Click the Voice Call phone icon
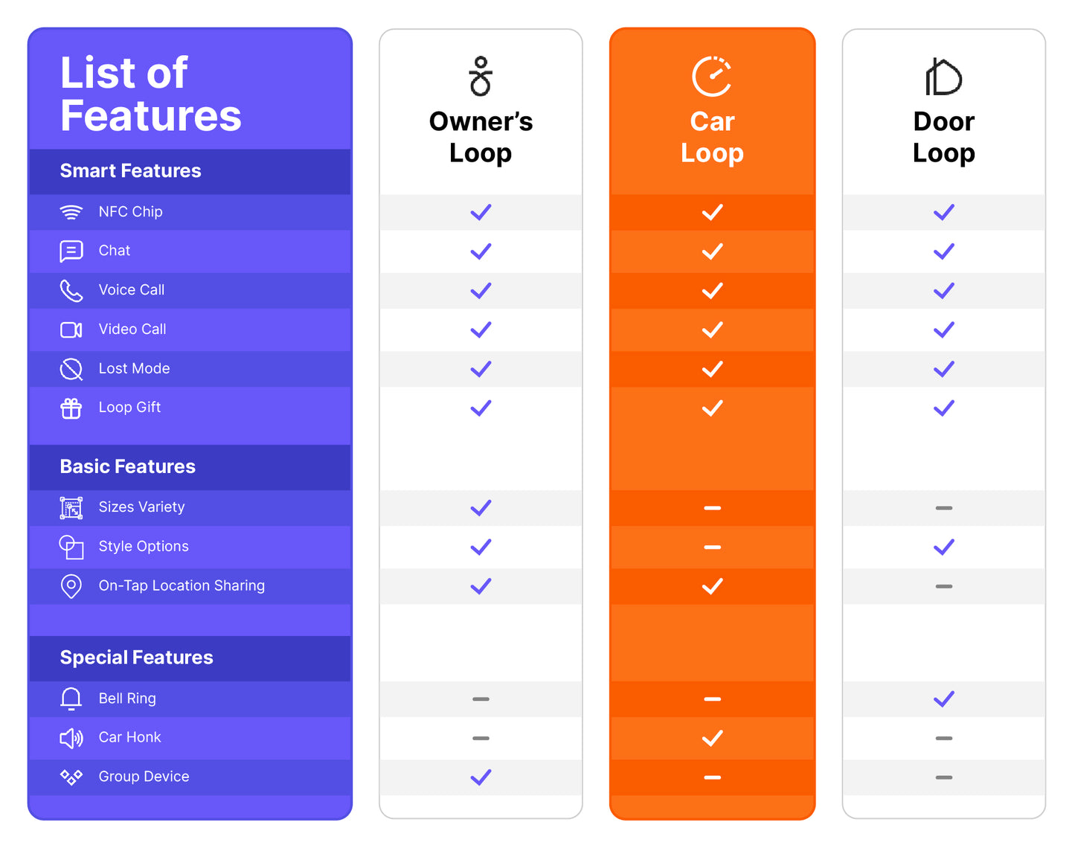 pos(71,291)
